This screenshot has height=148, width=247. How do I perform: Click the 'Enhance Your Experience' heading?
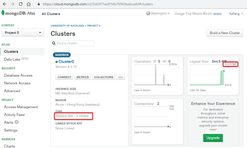(x=213, y=104)
